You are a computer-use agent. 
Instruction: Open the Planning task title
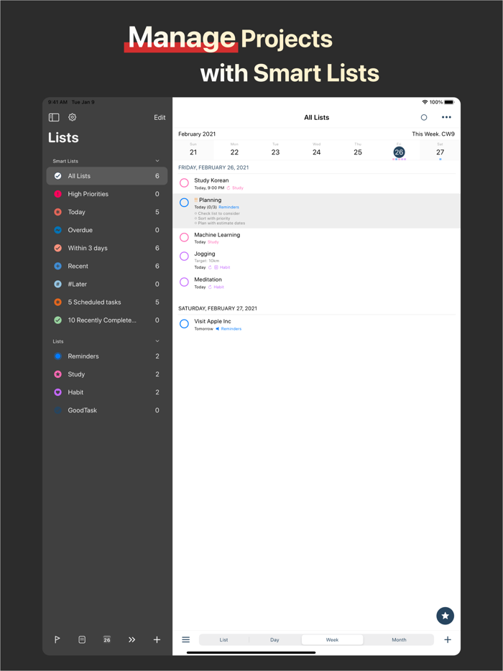click(211, 200)
